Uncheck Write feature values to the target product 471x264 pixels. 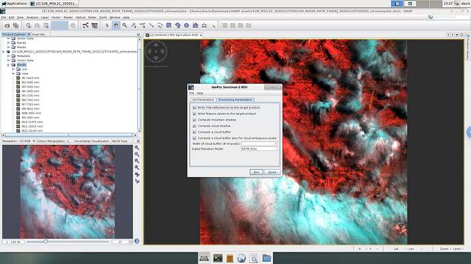195,114
